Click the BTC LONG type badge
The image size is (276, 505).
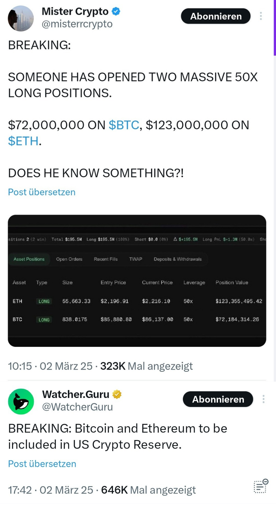tap(44, 320)
